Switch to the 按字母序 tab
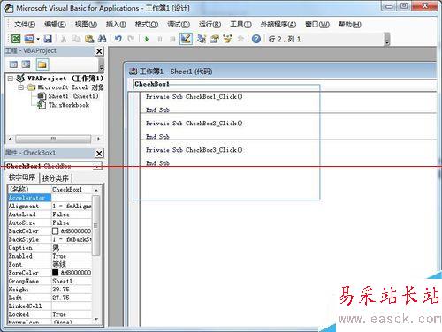The image size is (442, 332). tap(22, 177)
